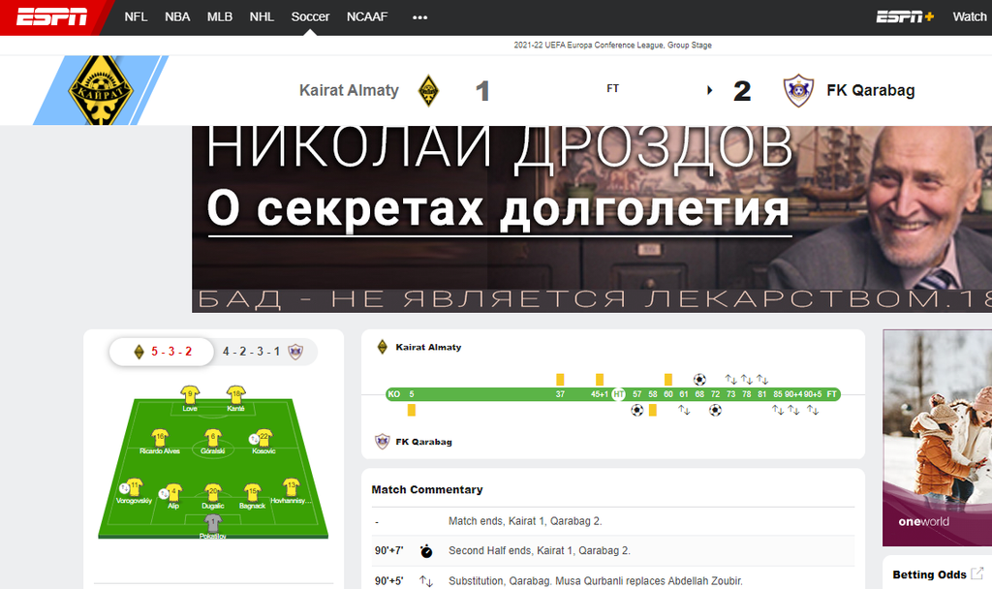Select Kanté's number 18 shirt
Screen dimensions: 992x589
coord(236,395)
